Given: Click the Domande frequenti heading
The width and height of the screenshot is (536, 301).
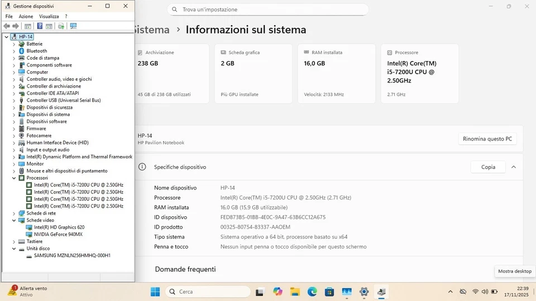Looking at the screenshot, I should [185, 269].
